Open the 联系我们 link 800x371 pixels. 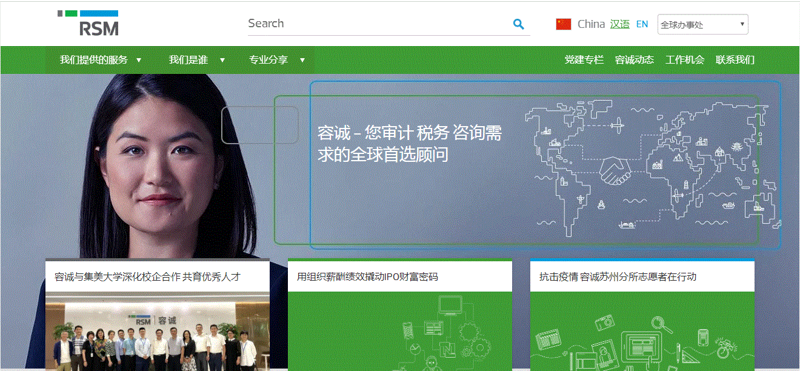735,60
